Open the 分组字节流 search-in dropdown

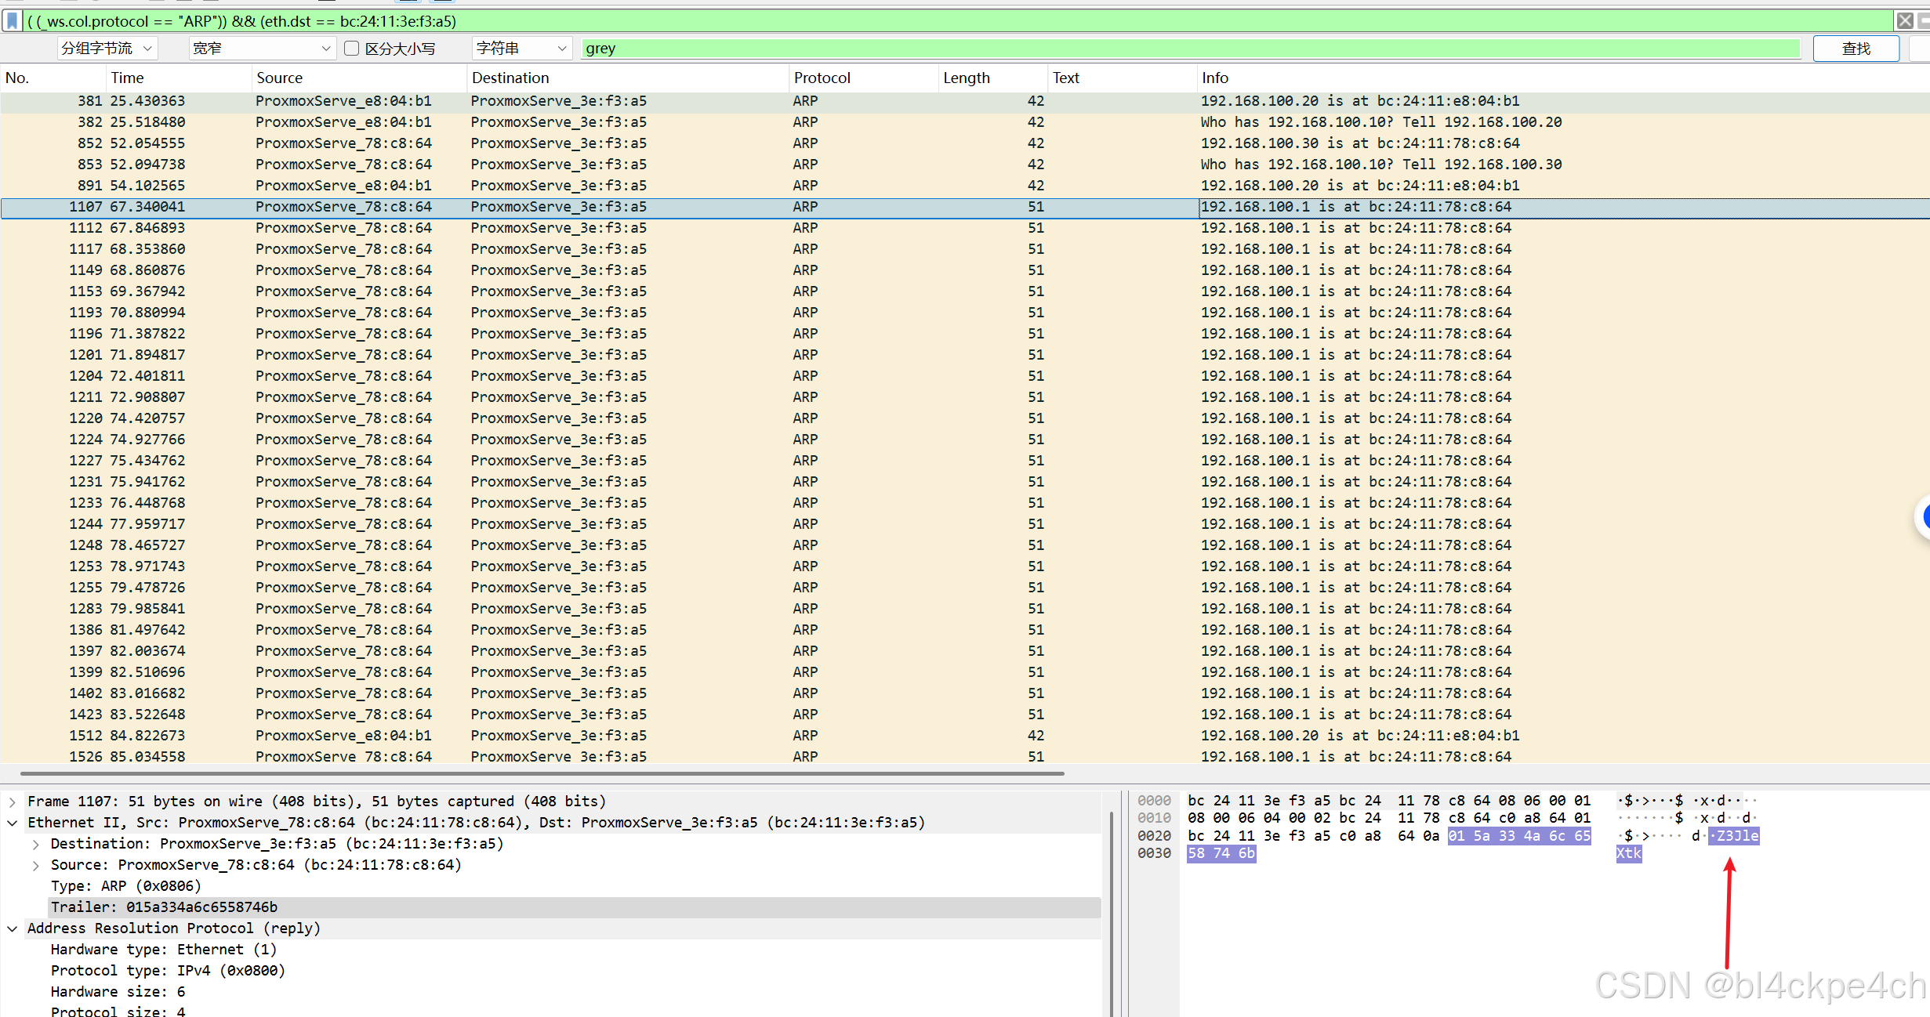click(107, 49)
